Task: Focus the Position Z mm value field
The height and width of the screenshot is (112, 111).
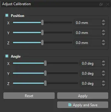Action: click(x=87, y=42)
